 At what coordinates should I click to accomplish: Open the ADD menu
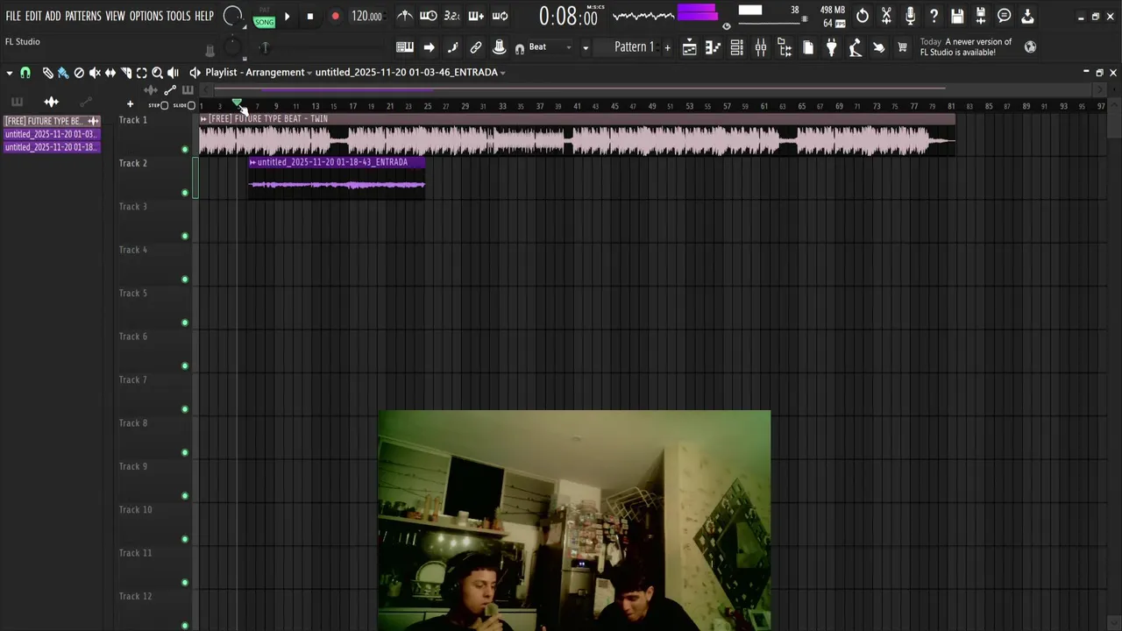(x=53, y=16)
